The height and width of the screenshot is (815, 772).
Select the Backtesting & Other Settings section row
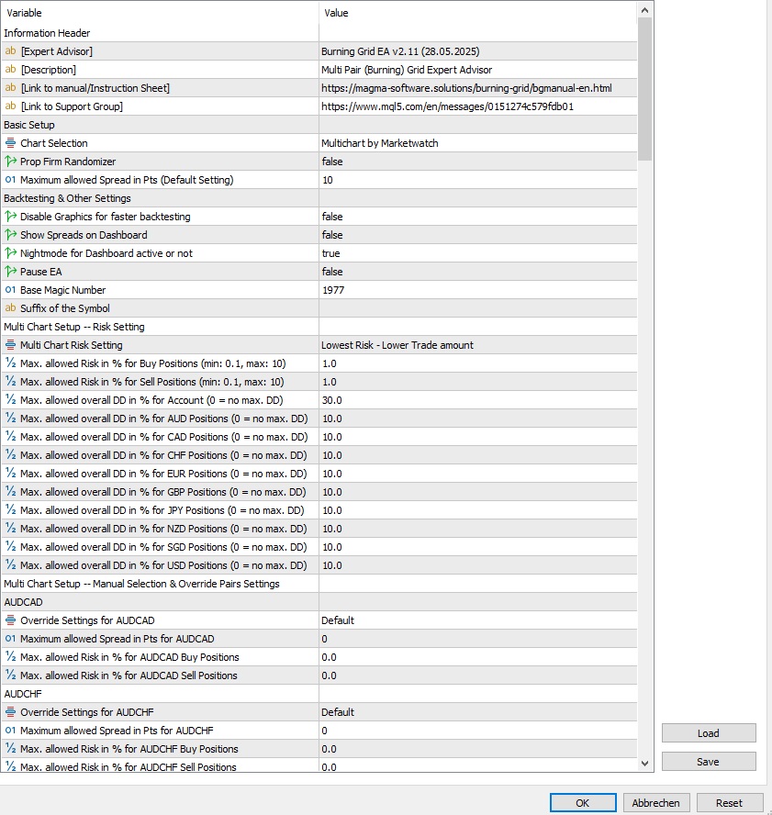click(x=319, y=198)
